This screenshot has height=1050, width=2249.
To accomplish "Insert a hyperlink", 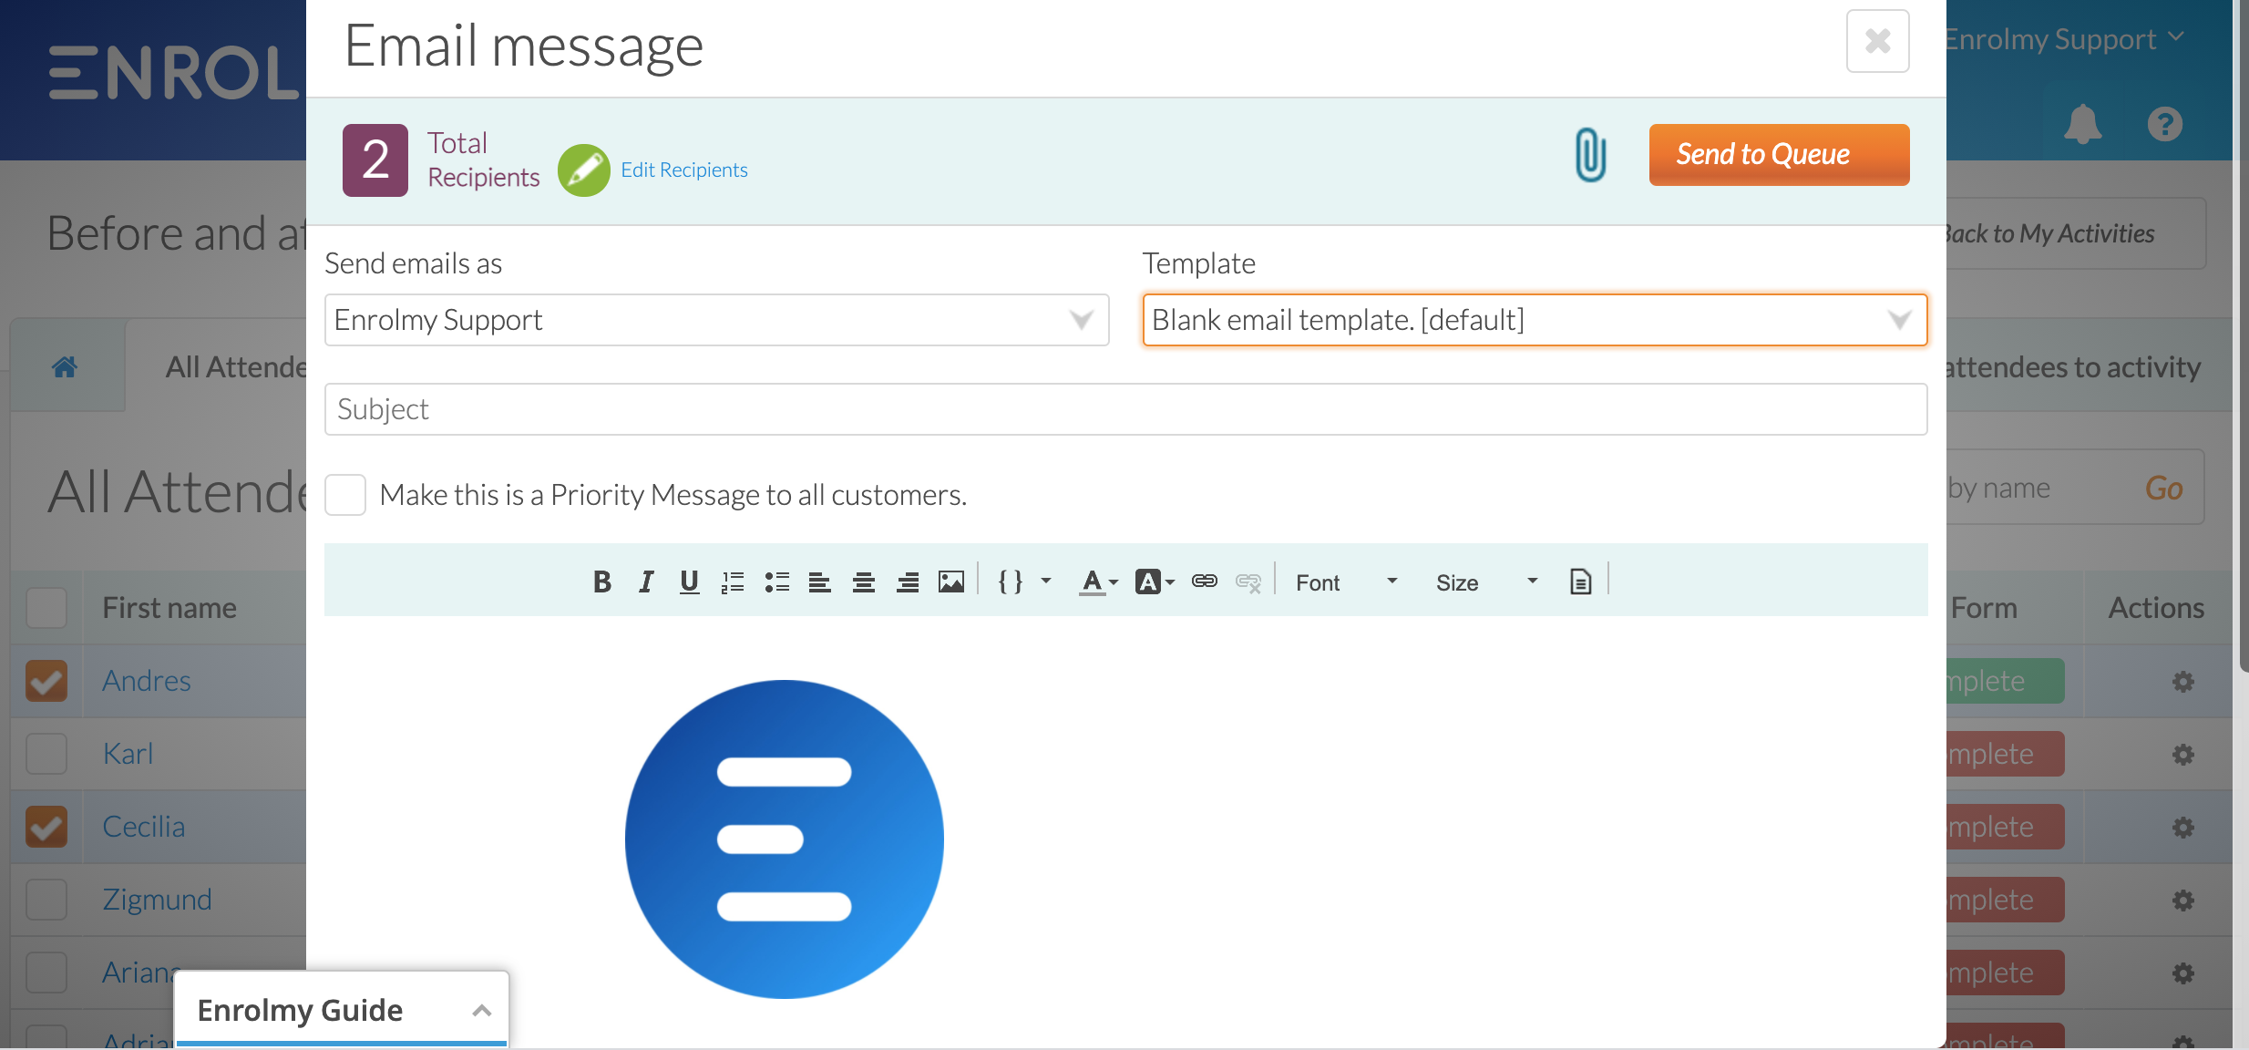I will (x=1205, y=582).
